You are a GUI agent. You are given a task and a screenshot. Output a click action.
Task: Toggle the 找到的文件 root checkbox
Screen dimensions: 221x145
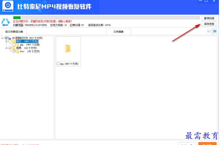tap(6, 38)
